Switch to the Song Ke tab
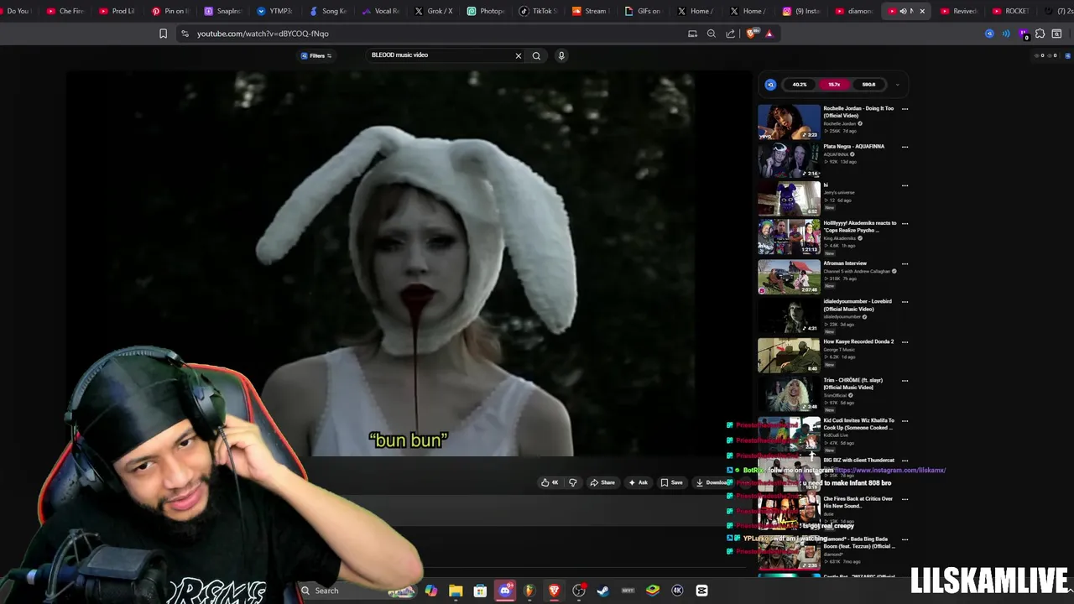 coord(328,11)
